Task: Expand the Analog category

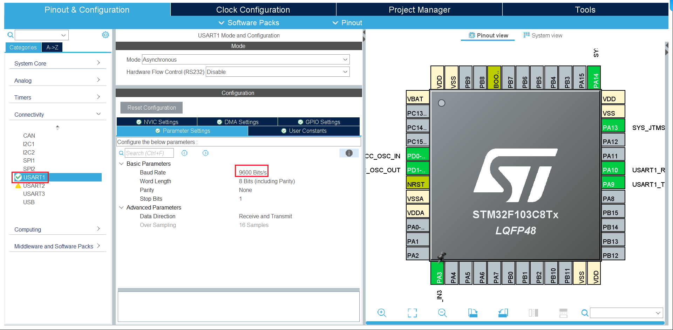Action: tap(57, 81)
